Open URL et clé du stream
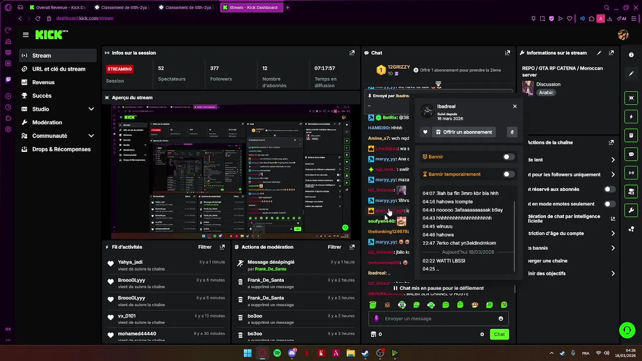The width and height of the screenshot is (642, 361). pos(58,69)
